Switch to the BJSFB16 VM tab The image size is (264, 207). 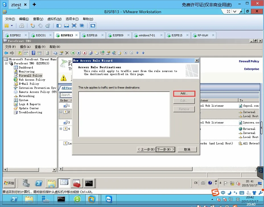tap(92, 35)
